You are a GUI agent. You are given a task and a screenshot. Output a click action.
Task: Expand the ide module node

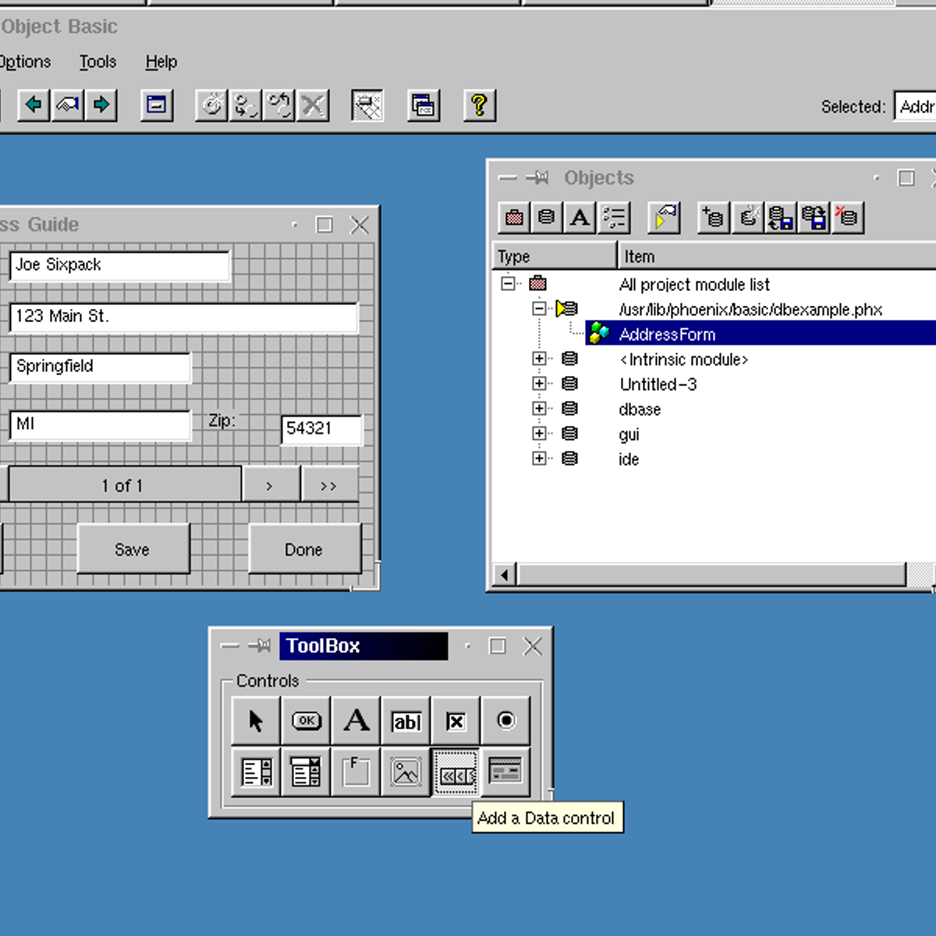[x=539, y=458]
